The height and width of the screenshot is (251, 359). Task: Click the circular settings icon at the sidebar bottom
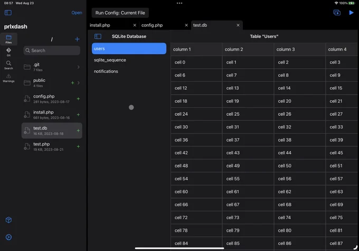(8, 237)
